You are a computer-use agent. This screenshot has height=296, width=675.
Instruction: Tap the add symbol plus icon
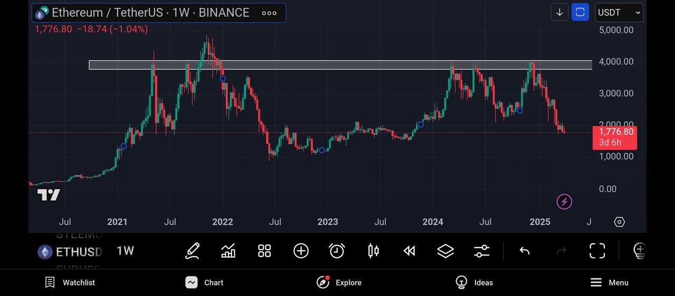301,251
